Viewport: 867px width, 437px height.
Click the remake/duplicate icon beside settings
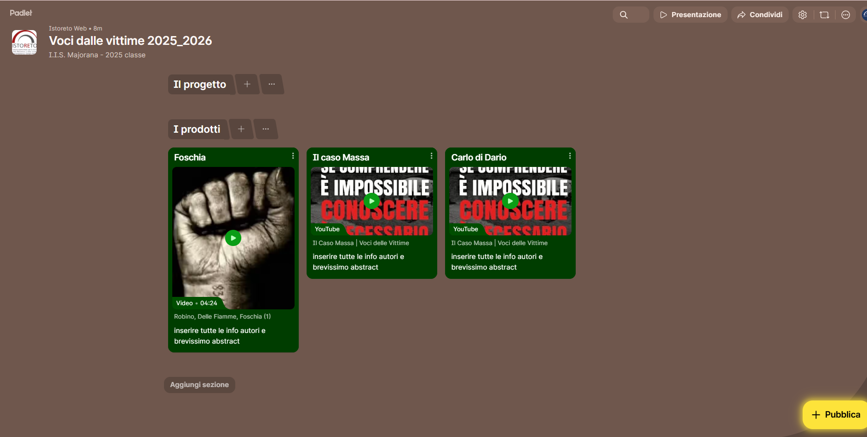tap(824, 15)
